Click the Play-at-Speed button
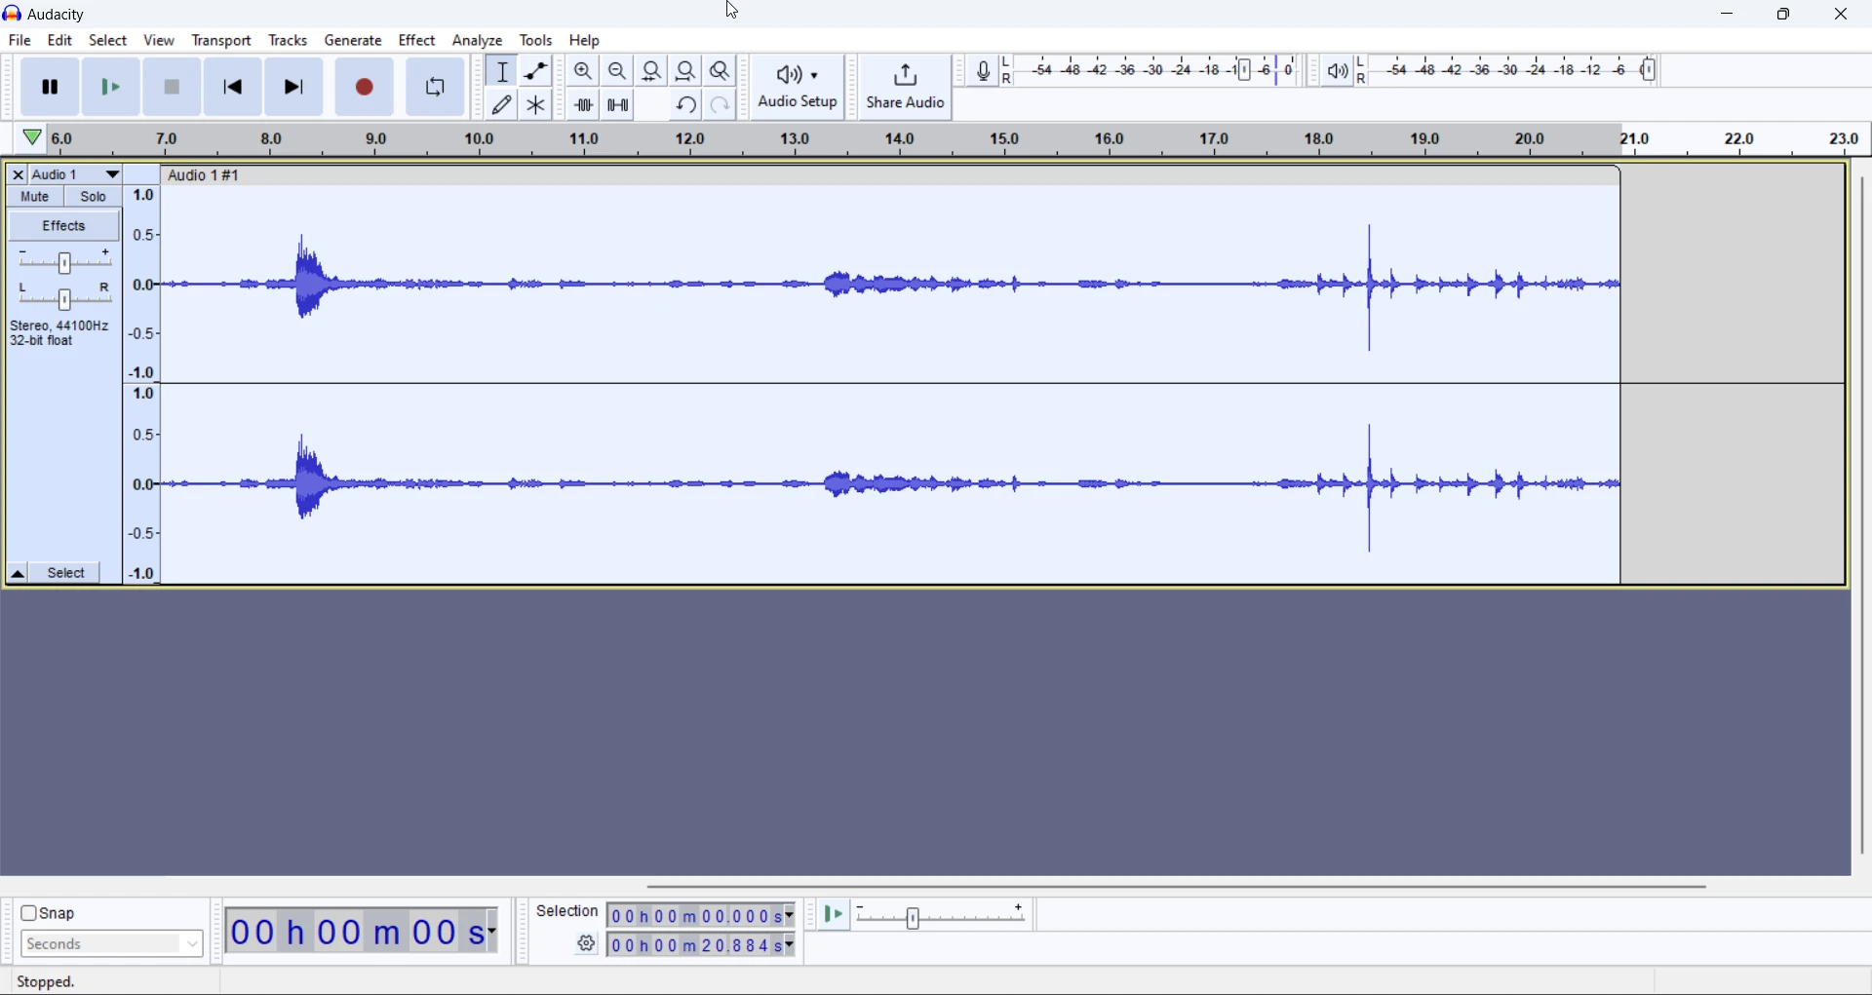This screenshot has height=995, width=1872. (x=835, y=916)
